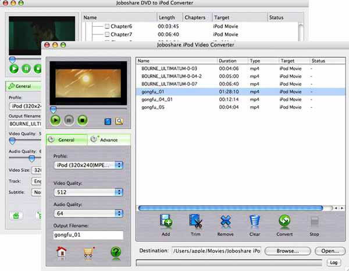Screen dimensions: 349x271
Task: Select row BOURNE_ULTIMATUM-0-07
Action: pos(241,84)
